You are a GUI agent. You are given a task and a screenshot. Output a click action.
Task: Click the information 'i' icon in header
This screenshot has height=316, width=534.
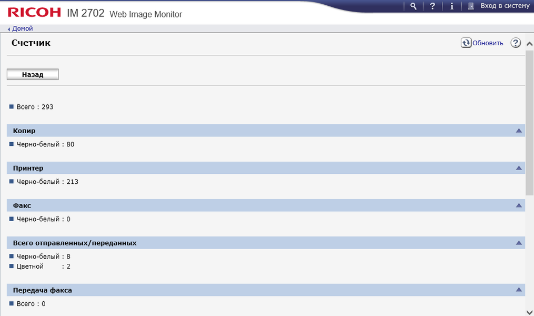(x=451, y=6)
